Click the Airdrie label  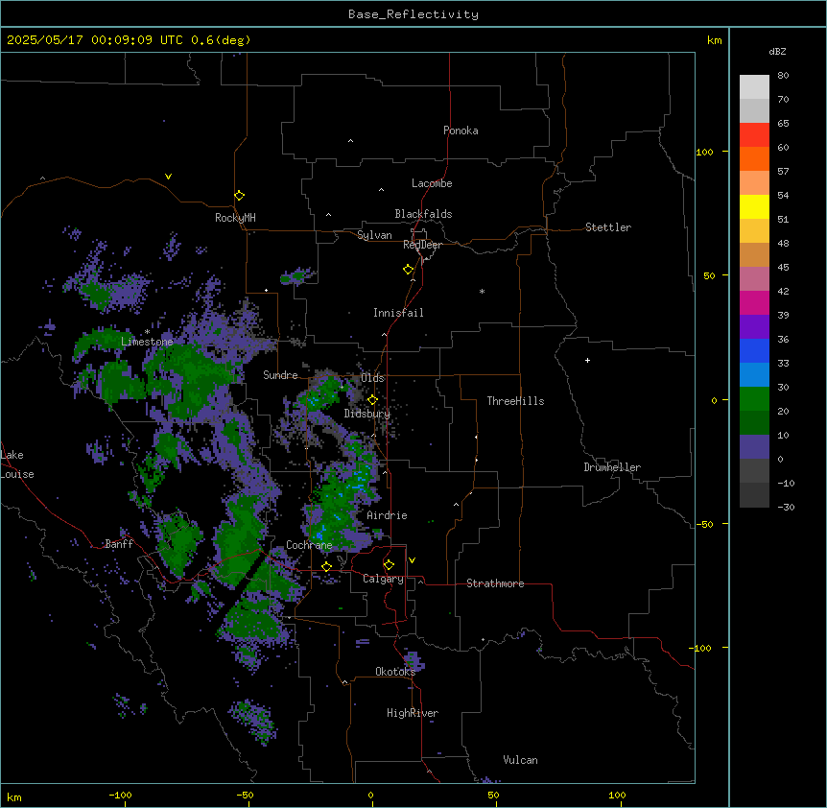[388, 515]
